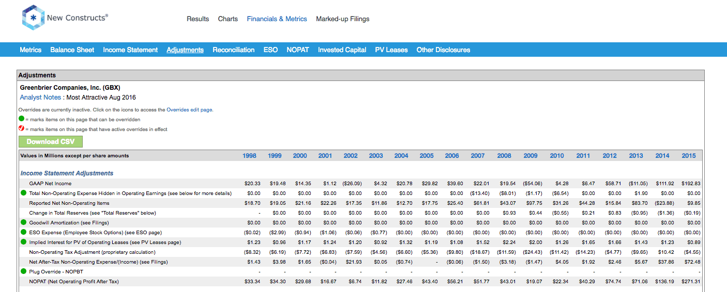727x292 pixels.
Task: Open the NOPAT tab
Action: [298, 50]
